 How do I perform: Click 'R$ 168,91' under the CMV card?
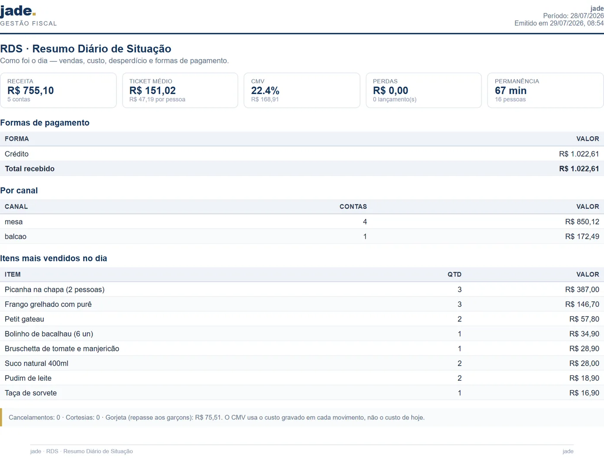[x=265, y=99]
